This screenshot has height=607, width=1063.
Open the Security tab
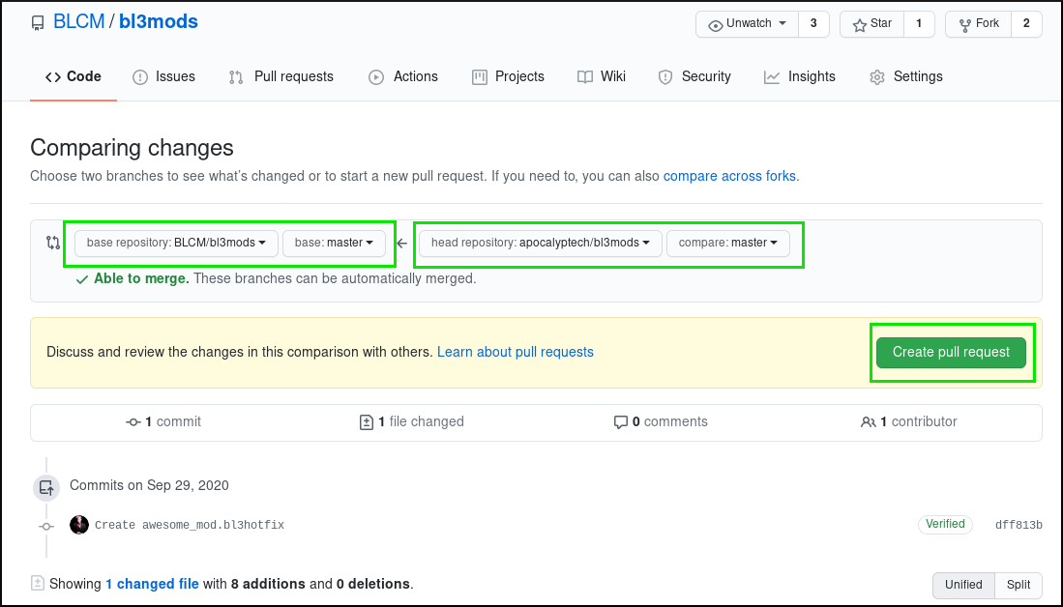(x=694, y=76)
